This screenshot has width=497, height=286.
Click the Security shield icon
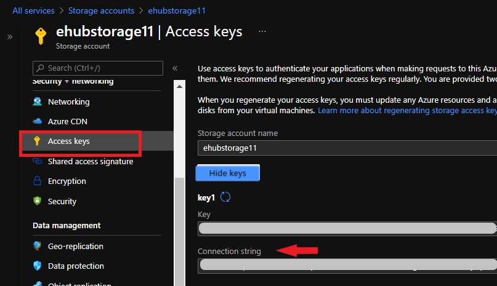(37, 201)
